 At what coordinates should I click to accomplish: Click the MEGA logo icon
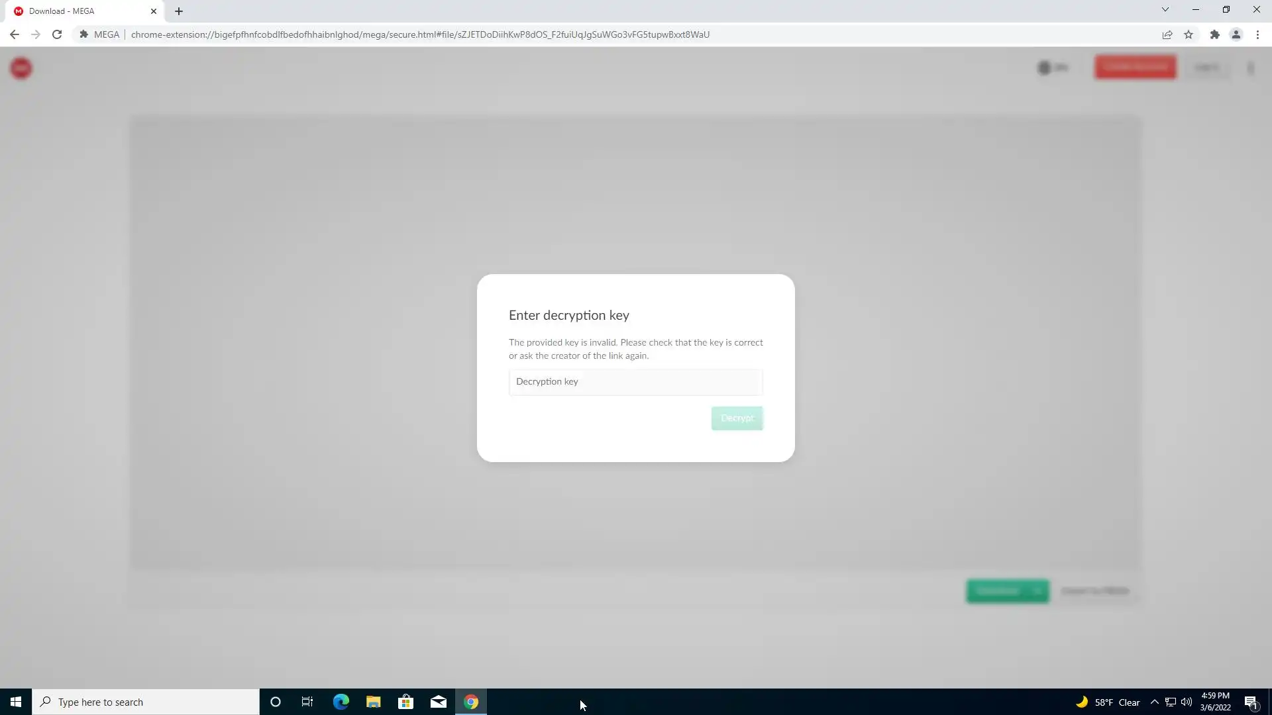(21, 68)
